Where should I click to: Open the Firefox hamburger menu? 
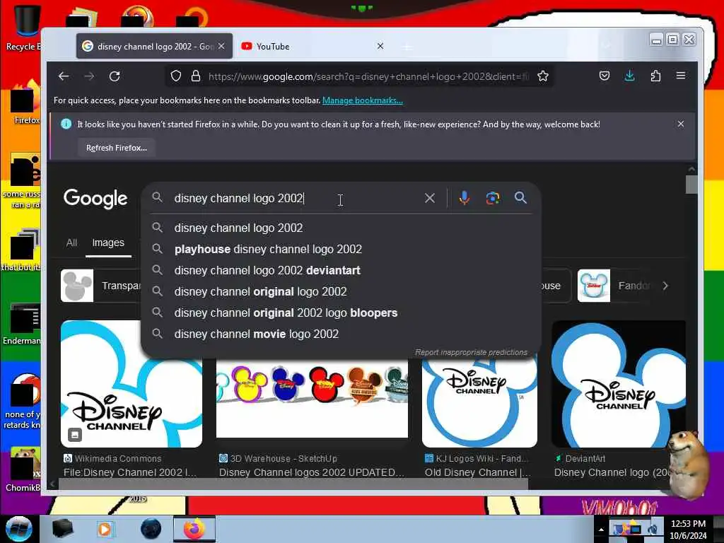tap(681, 76)
